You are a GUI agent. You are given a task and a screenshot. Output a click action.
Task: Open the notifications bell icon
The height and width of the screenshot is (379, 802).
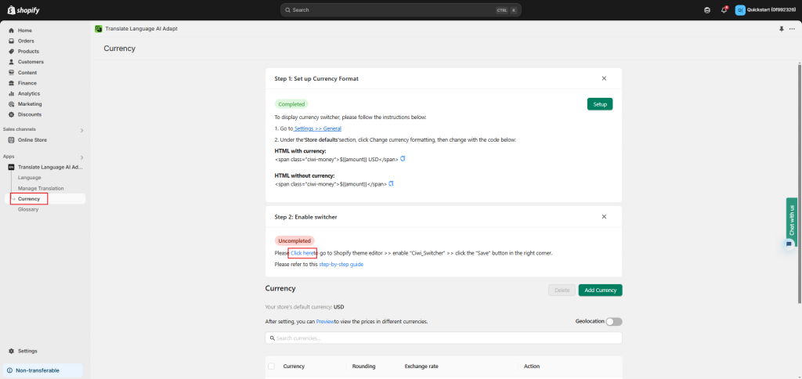tap(724, 10)
